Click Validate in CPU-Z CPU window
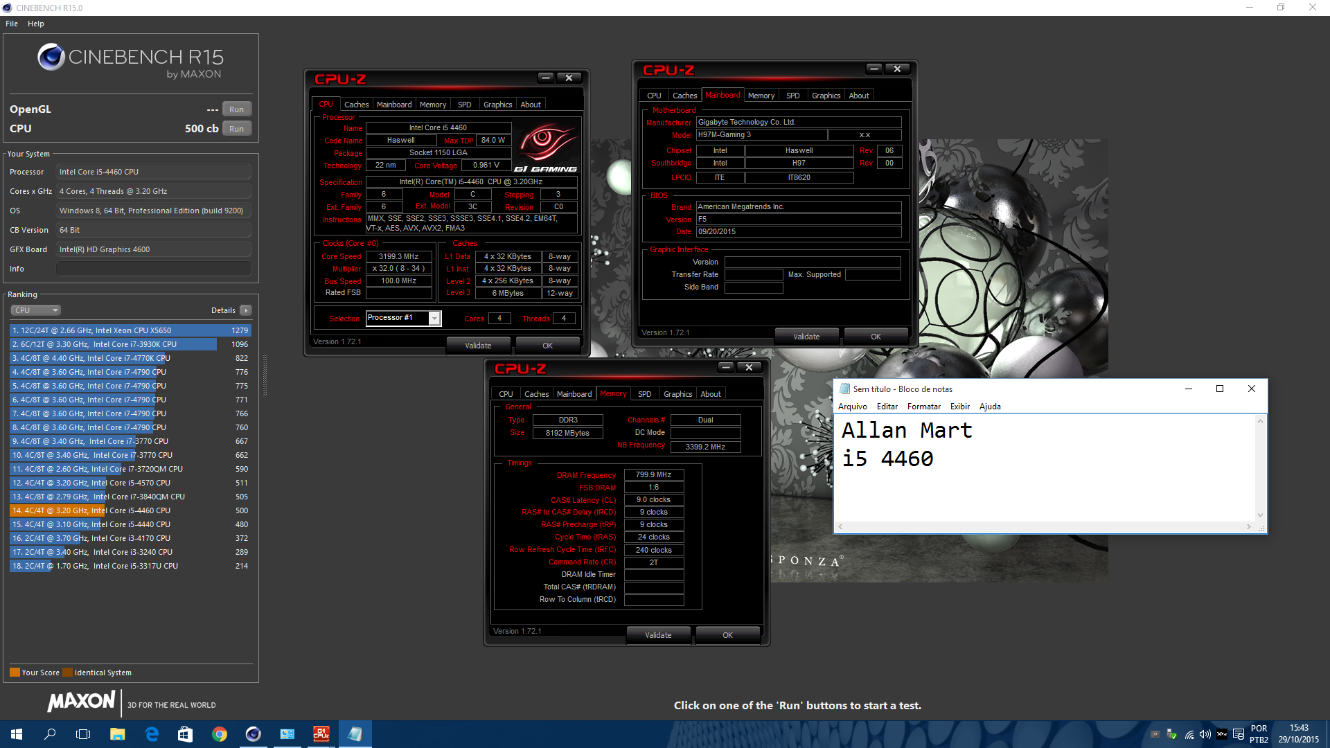This screenshot has width=1330, height=748. [x=478, y=346]
